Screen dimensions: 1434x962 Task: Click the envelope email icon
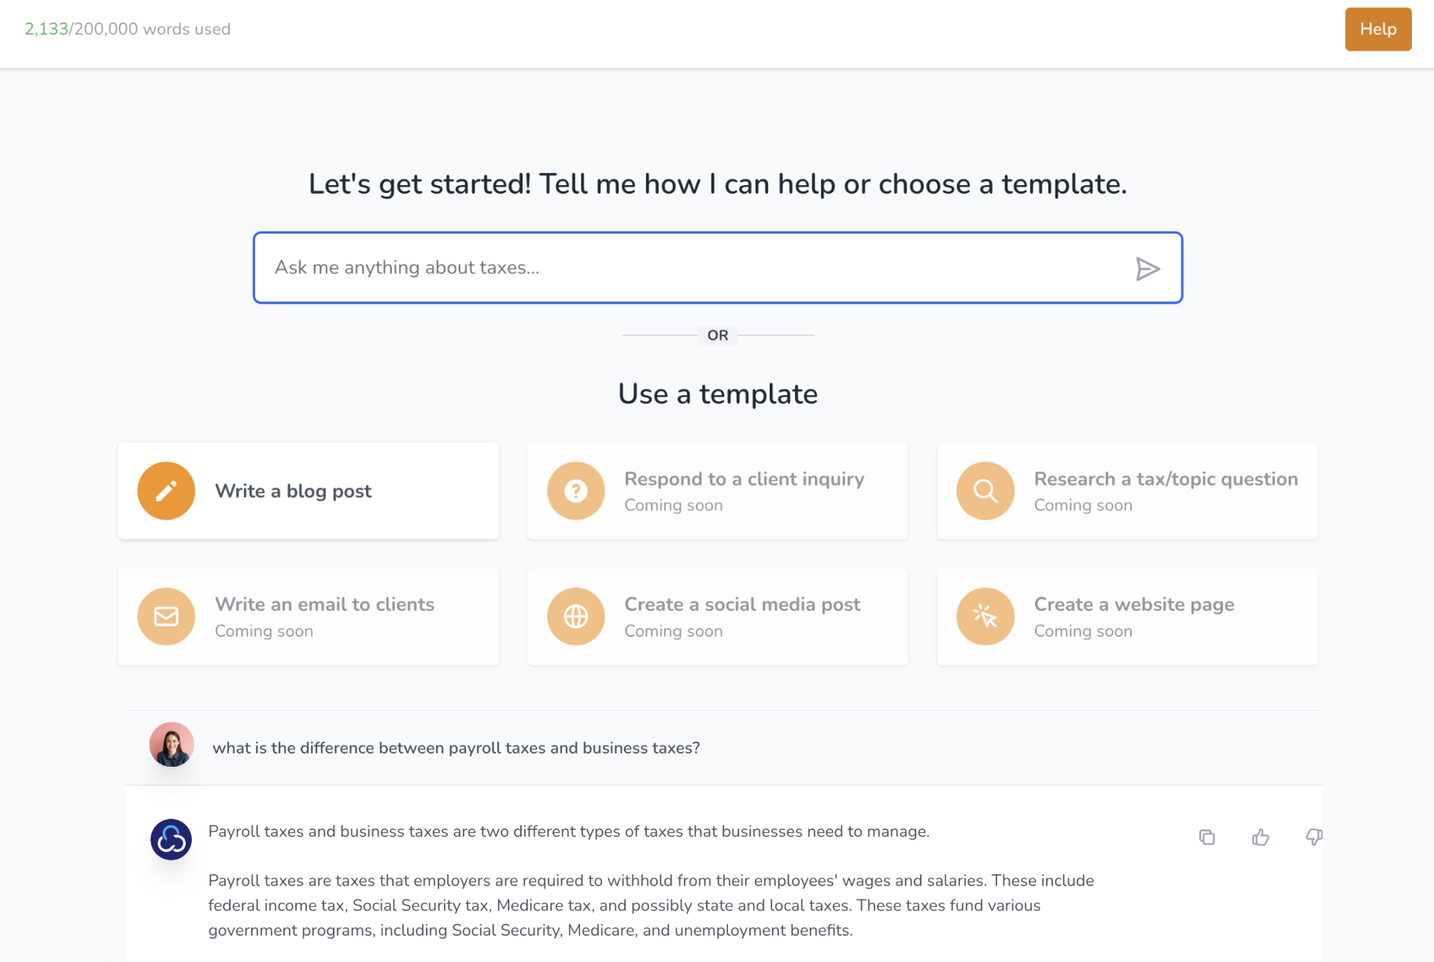coord(166,616)
